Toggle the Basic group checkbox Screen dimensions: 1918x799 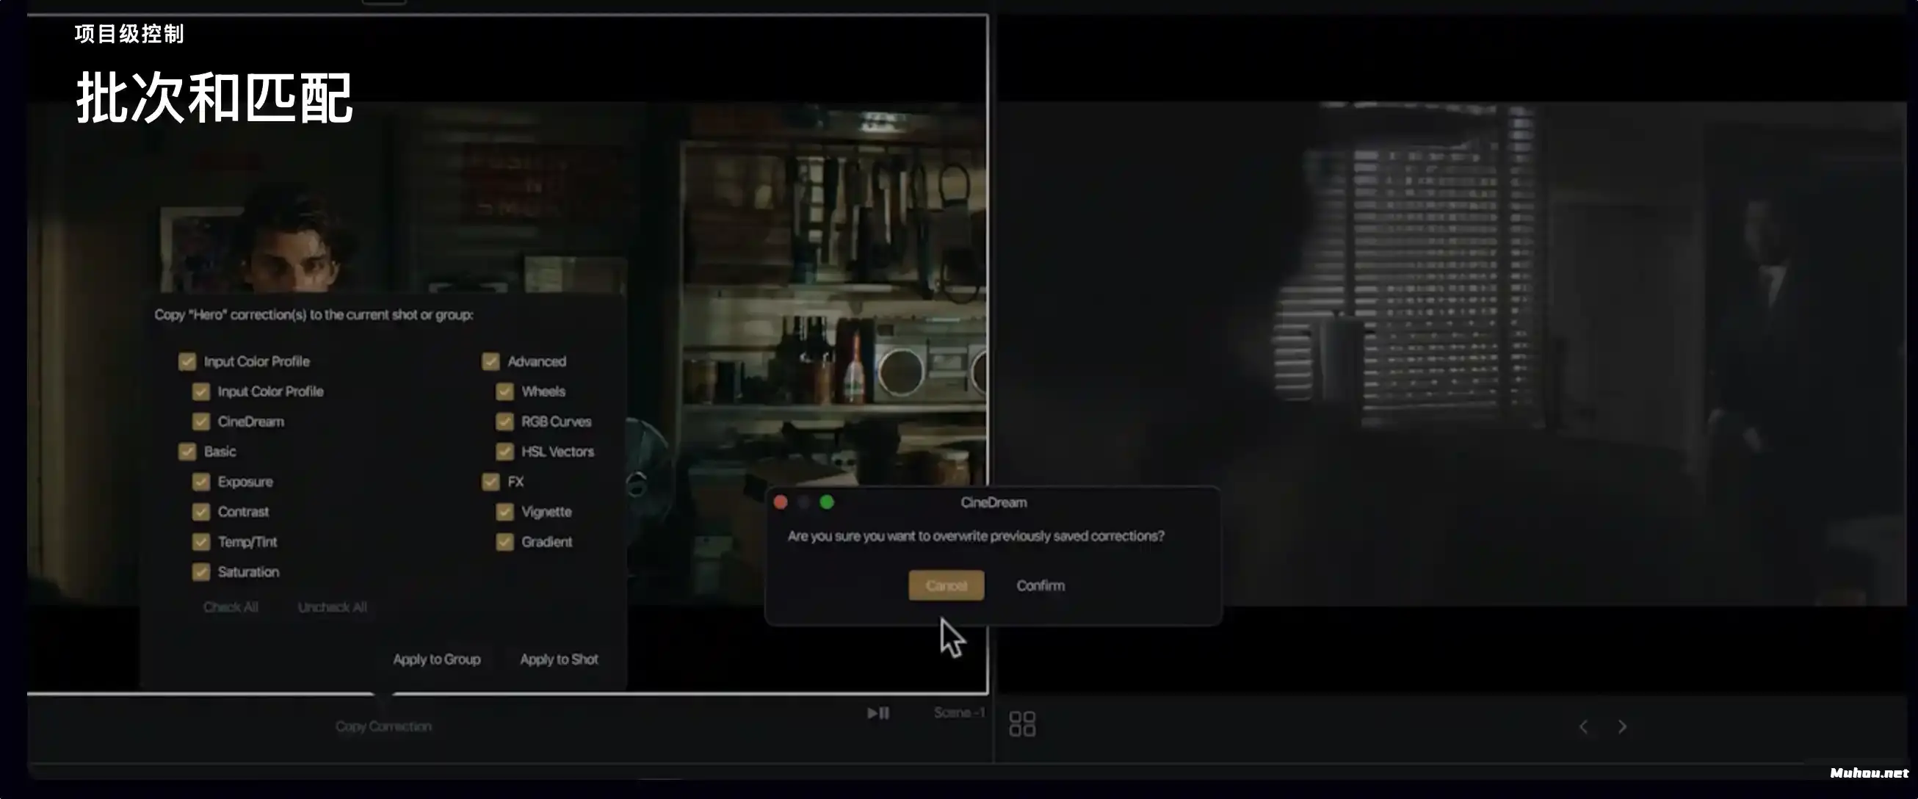(x=187, y=451)
